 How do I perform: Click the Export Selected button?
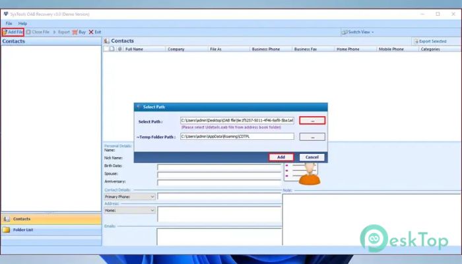click(x=430, y=41)
